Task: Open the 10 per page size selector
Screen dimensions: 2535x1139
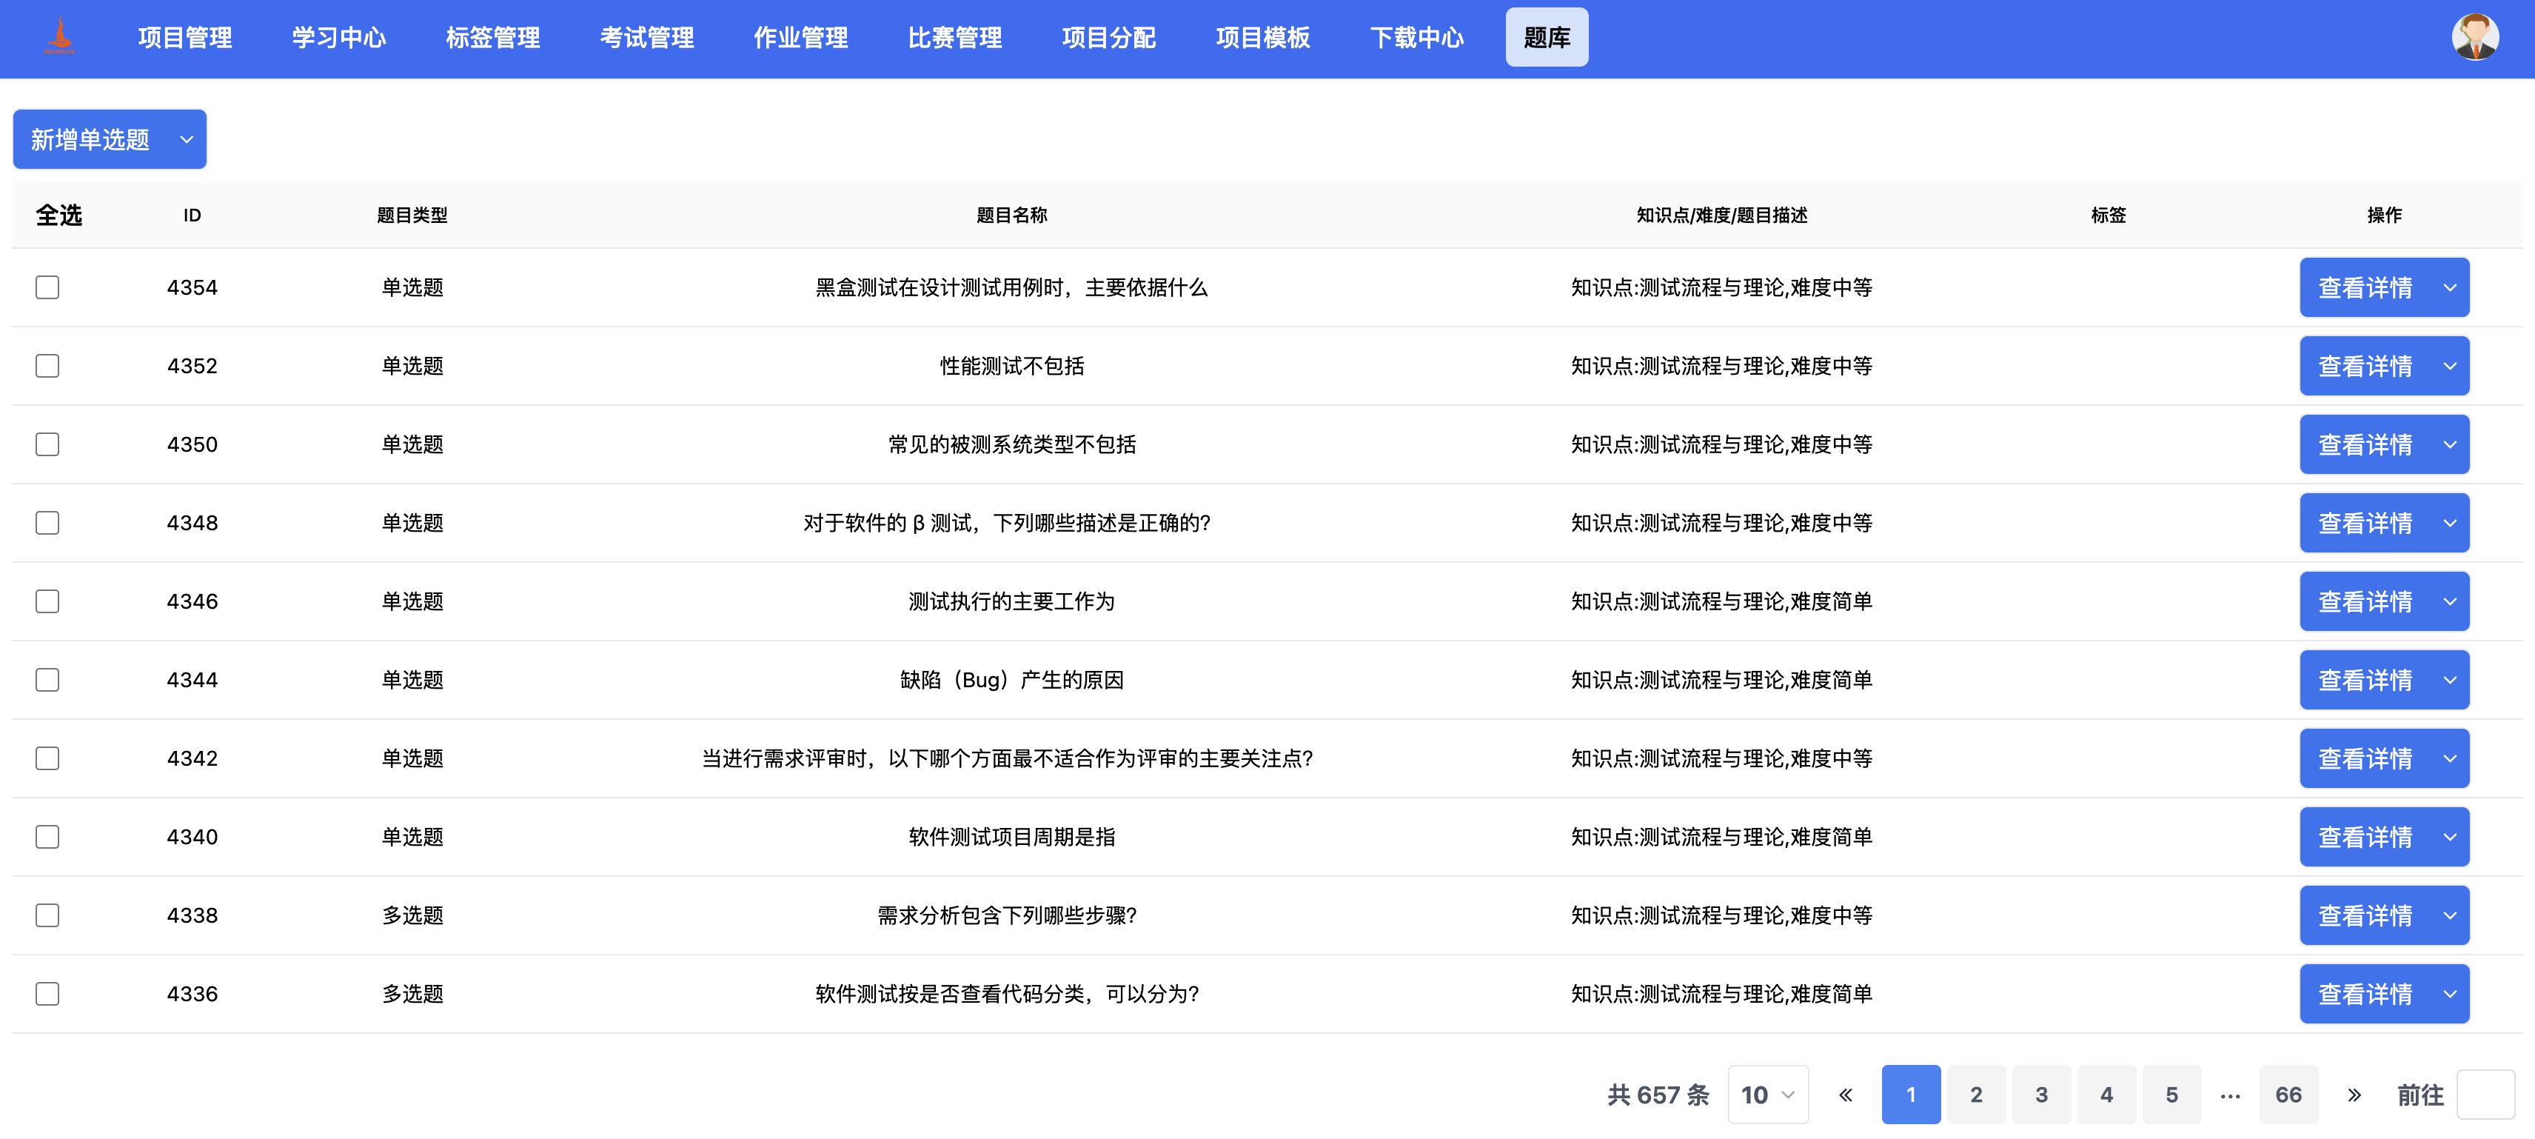Action: tap(1767, 1094)
